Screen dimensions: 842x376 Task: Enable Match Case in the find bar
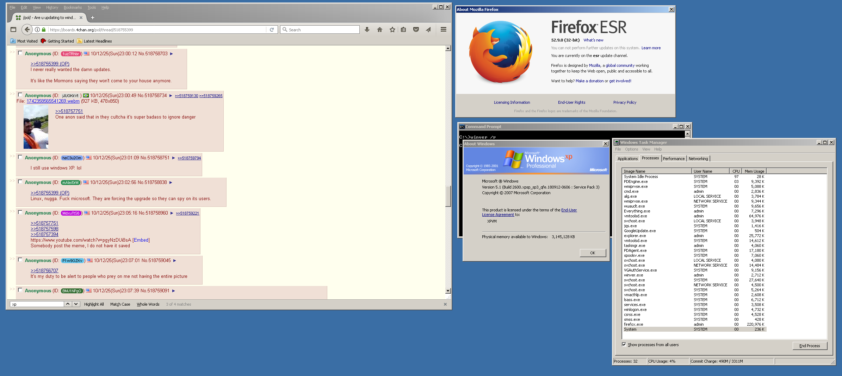[x=120, y=304]
